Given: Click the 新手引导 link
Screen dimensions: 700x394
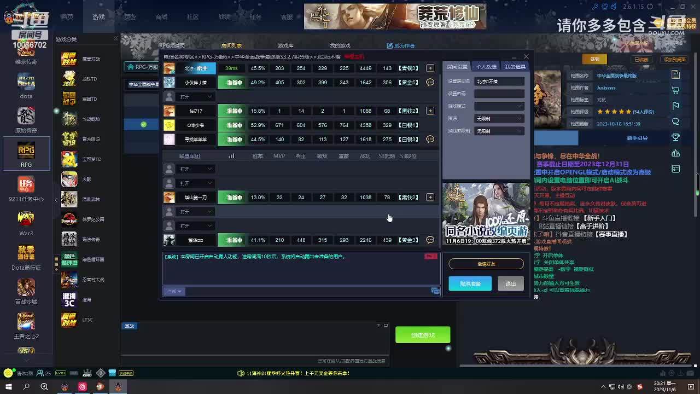Looking at the screenshot, I should [x=638, y=138].
